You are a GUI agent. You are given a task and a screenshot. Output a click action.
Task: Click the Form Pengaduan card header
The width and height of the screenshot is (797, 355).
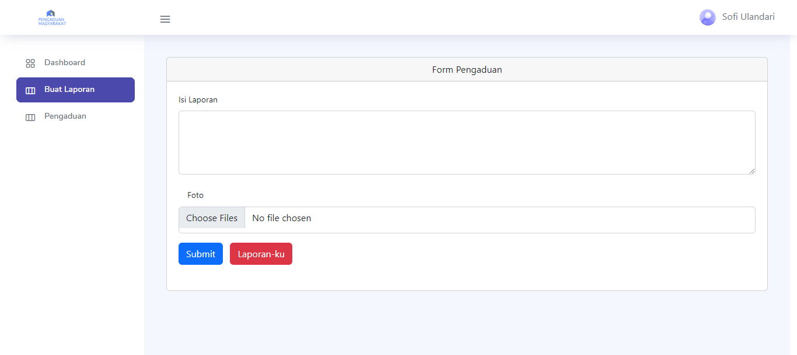(x=467, y=70)
